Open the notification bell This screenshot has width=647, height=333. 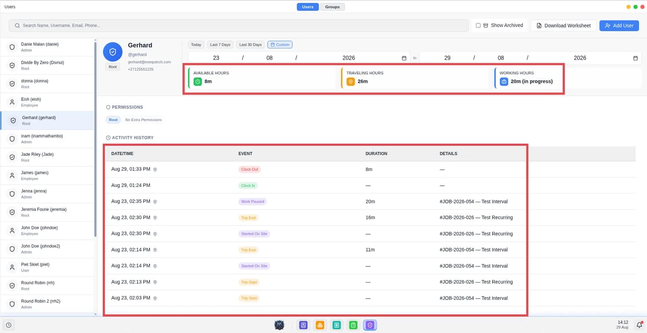639,325
